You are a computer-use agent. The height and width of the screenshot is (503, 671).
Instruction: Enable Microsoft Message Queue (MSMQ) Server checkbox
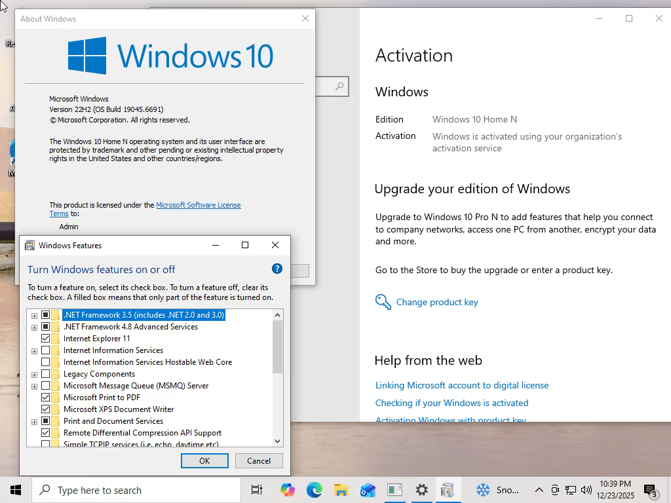(x=45, y=385)
